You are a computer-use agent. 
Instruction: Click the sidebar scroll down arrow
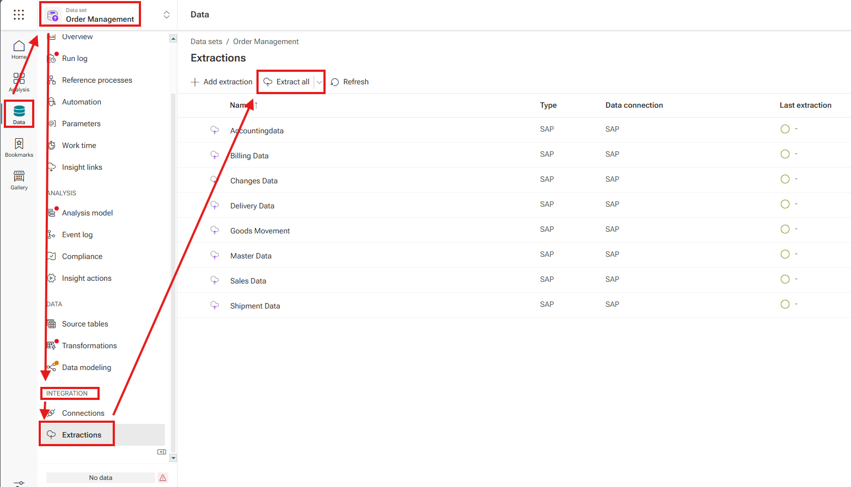tap(173, 458)
